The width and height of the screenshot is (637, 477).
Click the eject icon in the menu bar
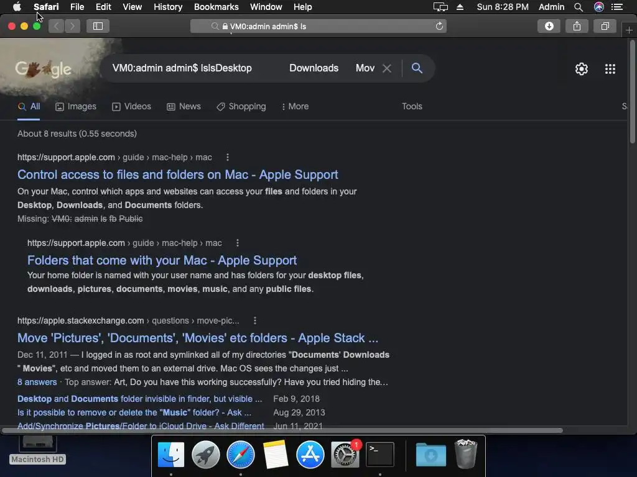(460, 7)
